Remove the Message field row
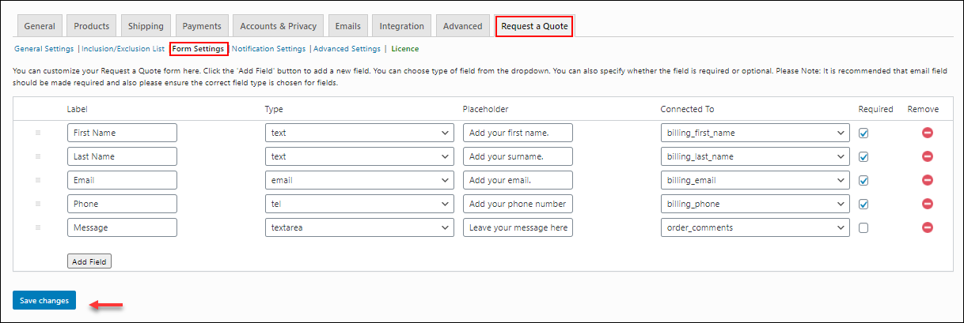This screenshot has height=323, width=964. point(928,227)
